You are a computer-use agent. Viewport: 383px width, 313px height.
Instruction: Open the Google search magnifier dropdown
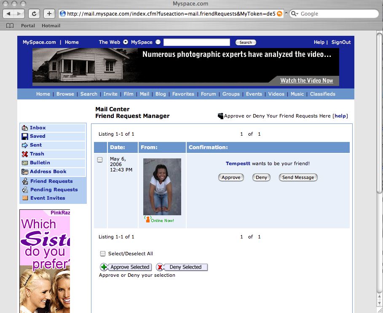tap(295, 13)
